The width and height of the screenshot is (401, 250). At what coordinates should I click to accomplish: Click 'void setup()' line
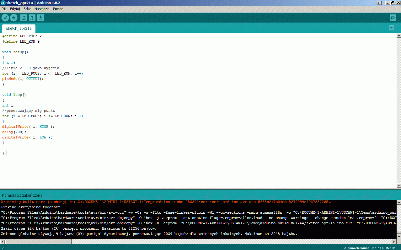(x=15, y=52)
